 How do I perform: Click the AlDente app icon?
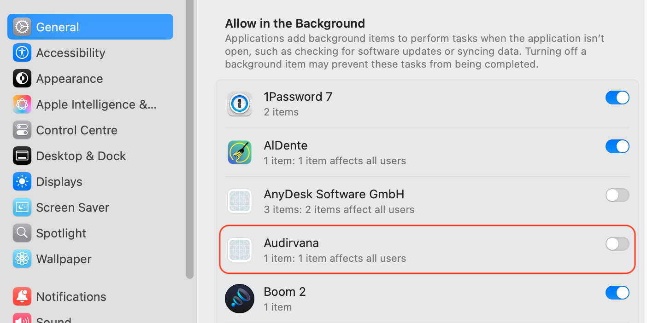tap(239, 153)
